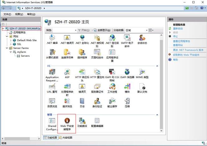The width and height of the screenshot is (207, 146).
Task: Open 输出缓存 feature
Action: coord(112,103)
